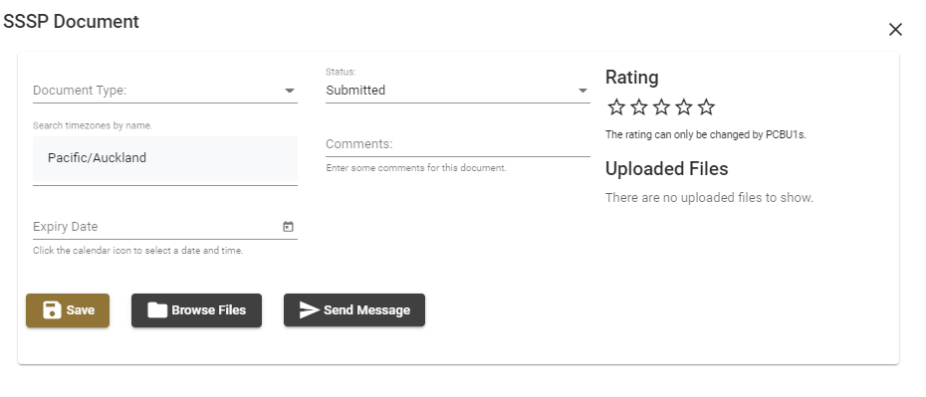Screen dimensions: 926x397
Task: Click the Send Message button text
Action: pos(366,309)
